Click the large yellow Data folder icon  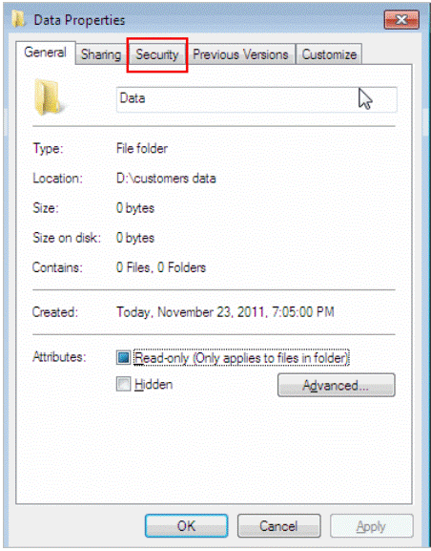[47, 97]
